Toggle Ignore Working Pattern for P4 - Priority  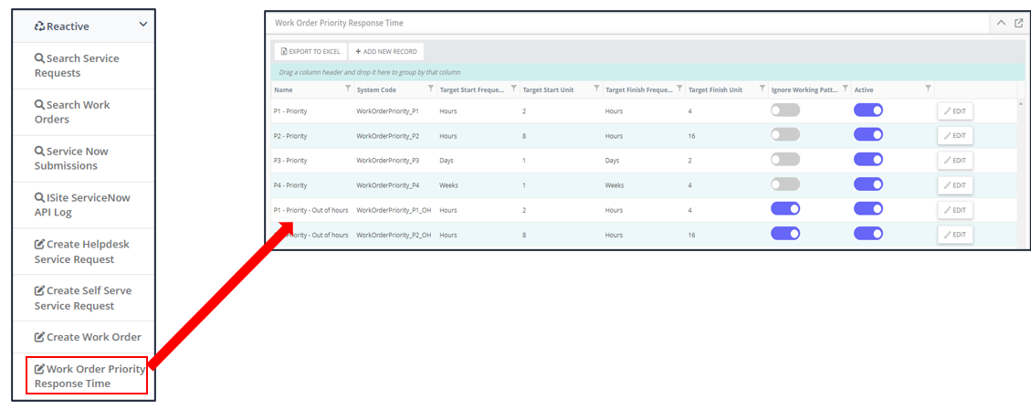pyautogui.click(x=785, y=184)
